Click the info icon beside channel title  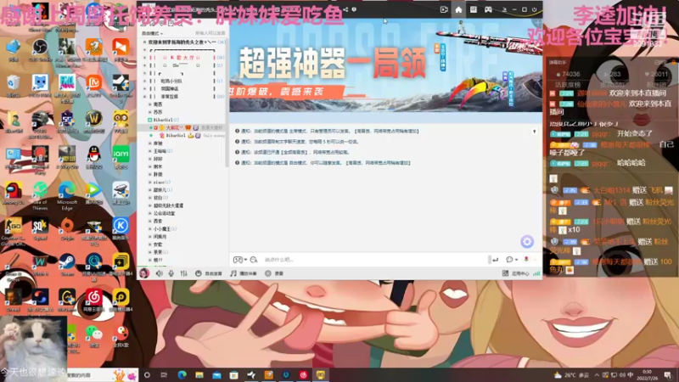point(354,9)
